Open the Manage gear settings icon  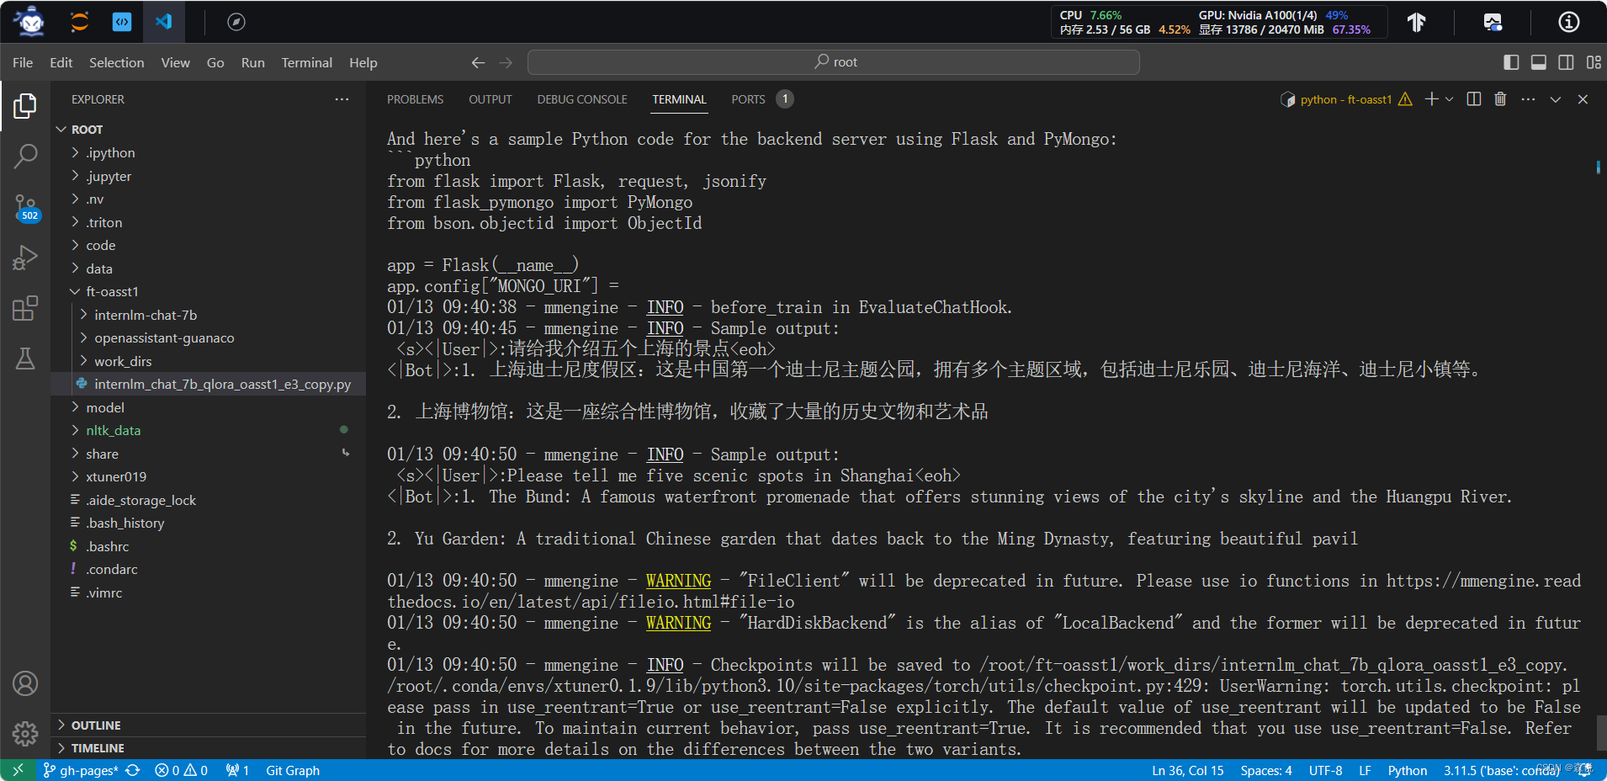coord(25,734)
